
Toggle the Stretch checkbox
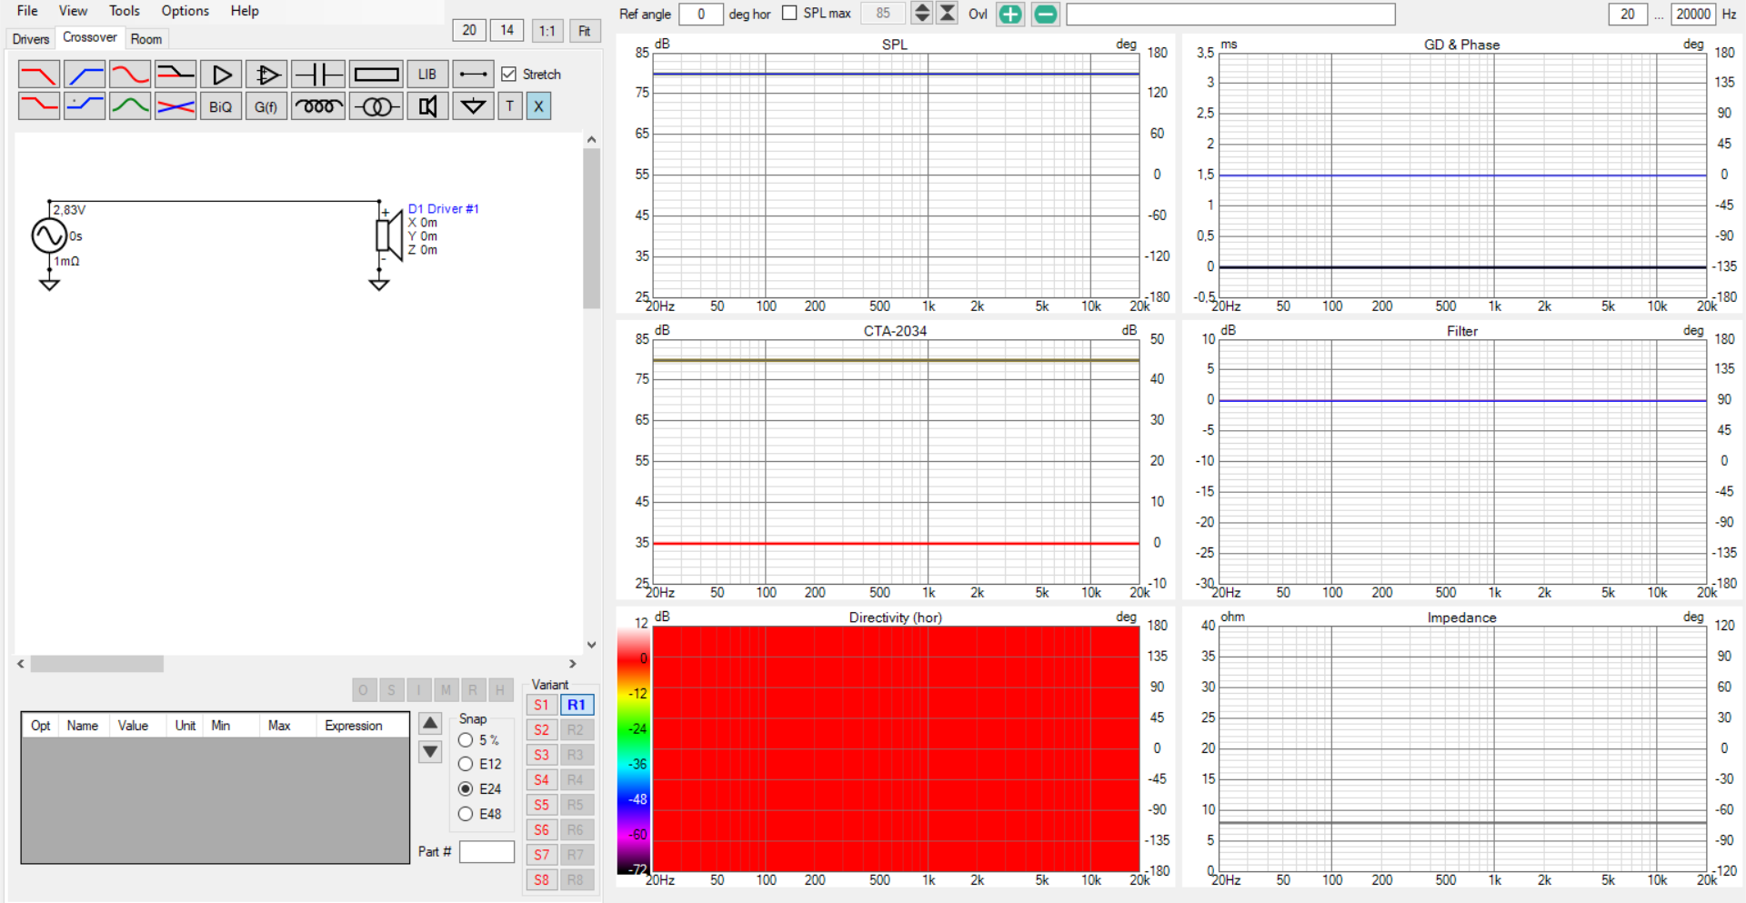[x=509, y=75]
